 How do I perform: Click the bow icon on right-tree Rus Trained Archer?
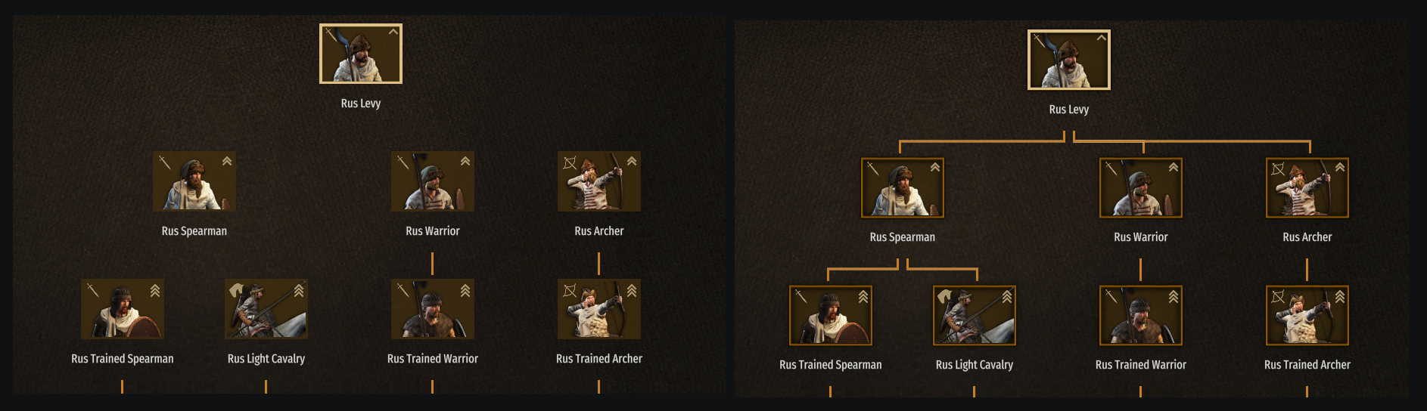pyautogui.click(x=1278, y=297)
